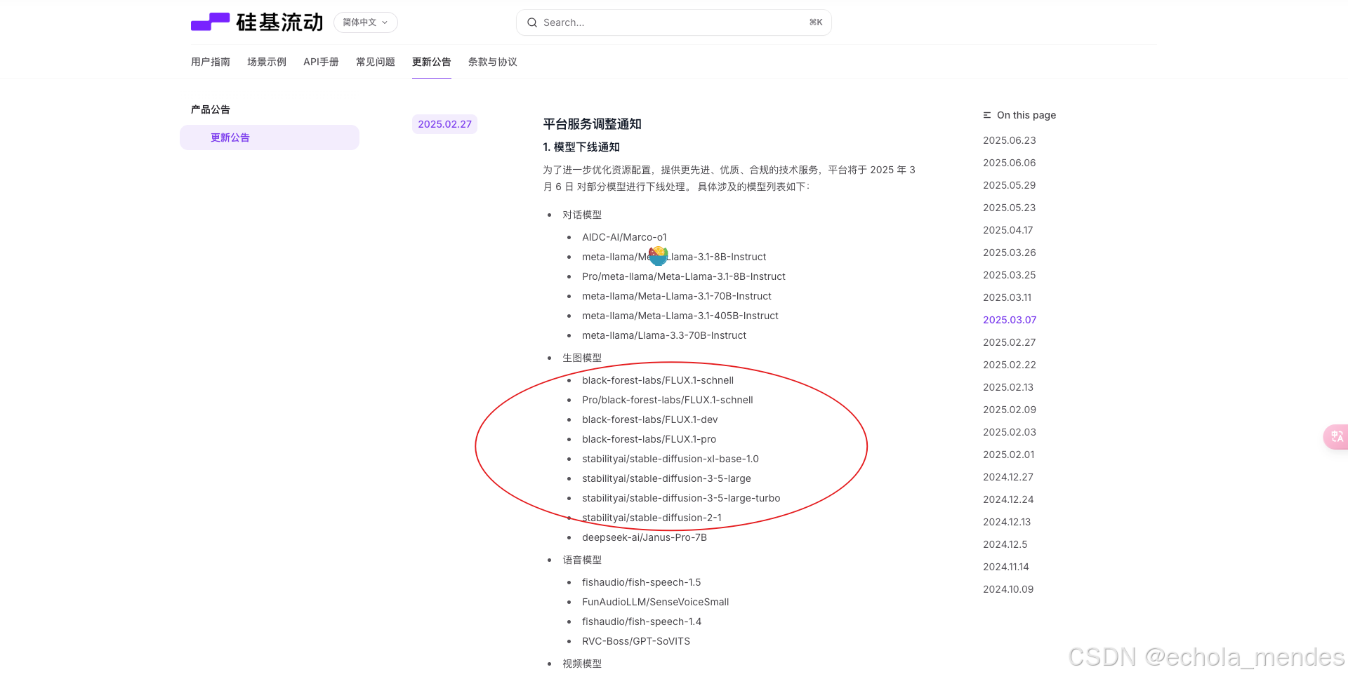This screenshot has width=1348, height=679.
Task: Click deepseek-ai/Janus-Pro-7B text
Action: [645, 537]
